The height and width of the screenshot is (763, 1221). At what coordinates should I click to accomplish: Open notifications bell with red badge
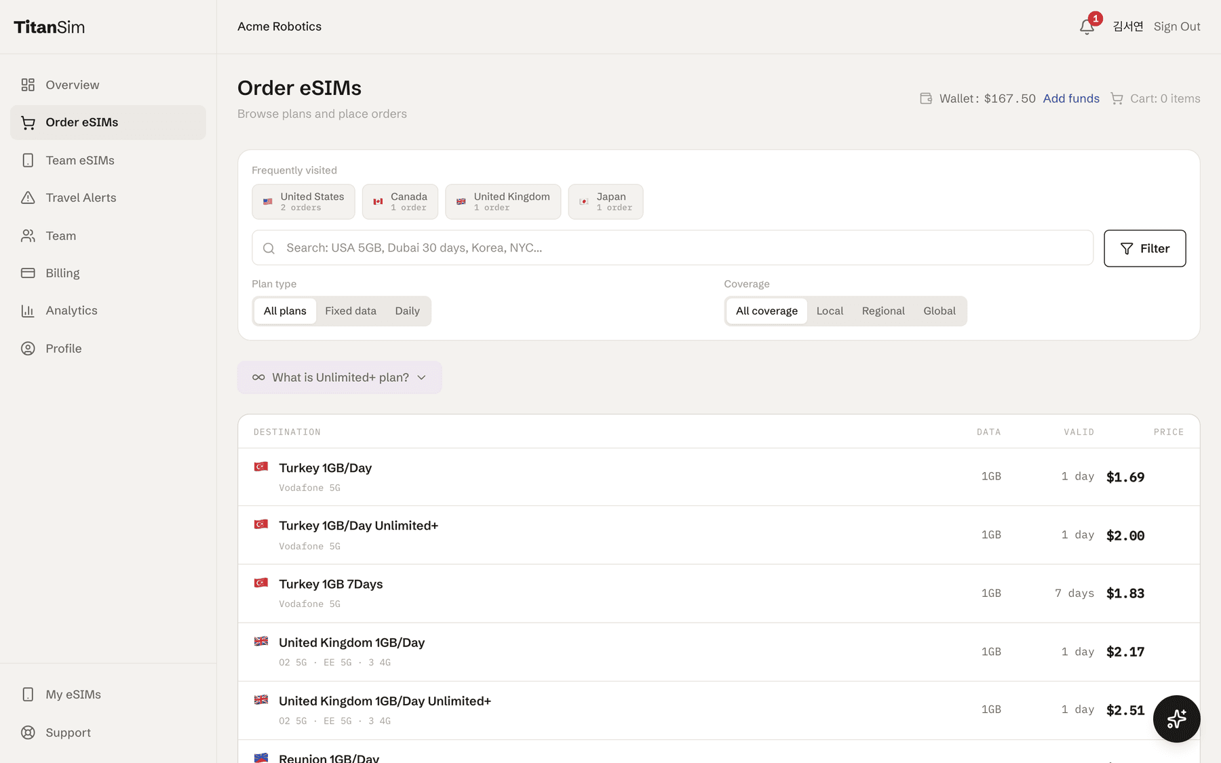coord(1087,26)
